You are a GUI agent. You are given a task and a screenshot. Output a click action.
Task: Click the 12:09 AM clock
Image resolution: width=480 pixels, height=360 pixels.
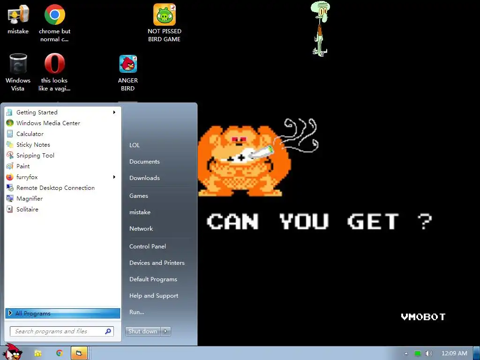pos(454,353)
